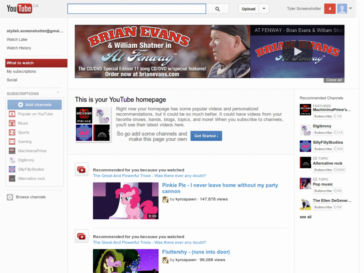Click Pop music topic name
364x273 pixels.
pos(323,184)
